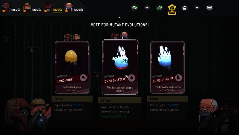Click the first shop cart stage icon

point(147,7)
